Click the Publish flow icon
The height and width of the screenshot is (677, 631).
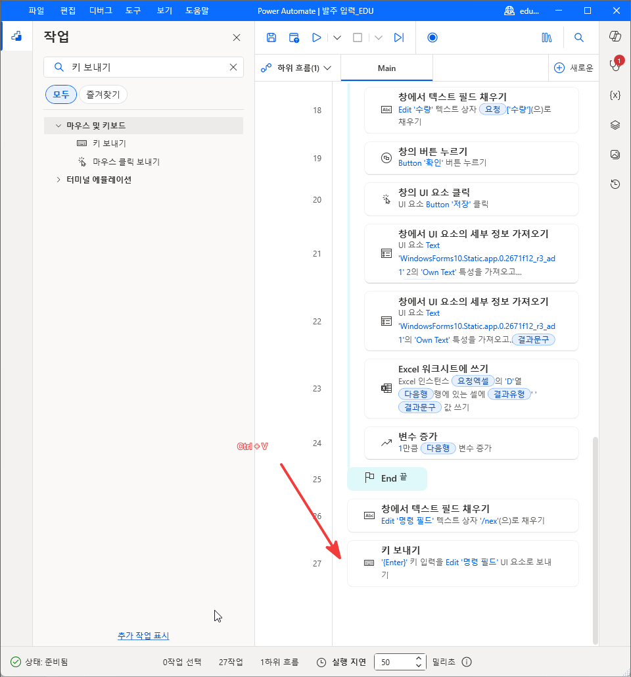[294, 38]
